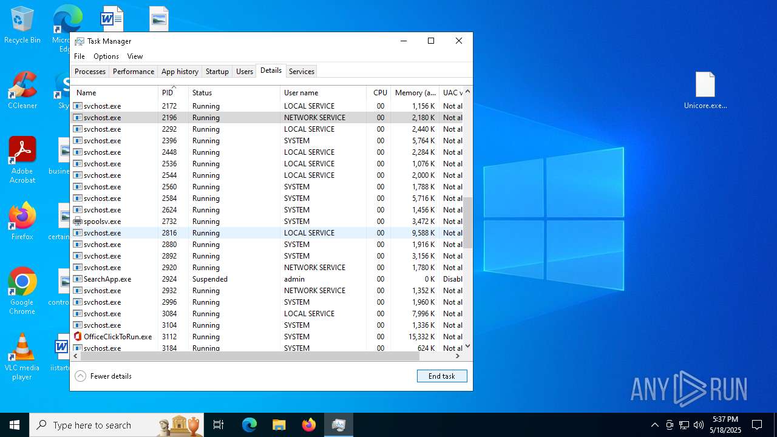Image resolution: width=777 pixels, height=437 pixels.
Task: Select svchost.exe with PID 2816
Action: (x=267, y=233)
